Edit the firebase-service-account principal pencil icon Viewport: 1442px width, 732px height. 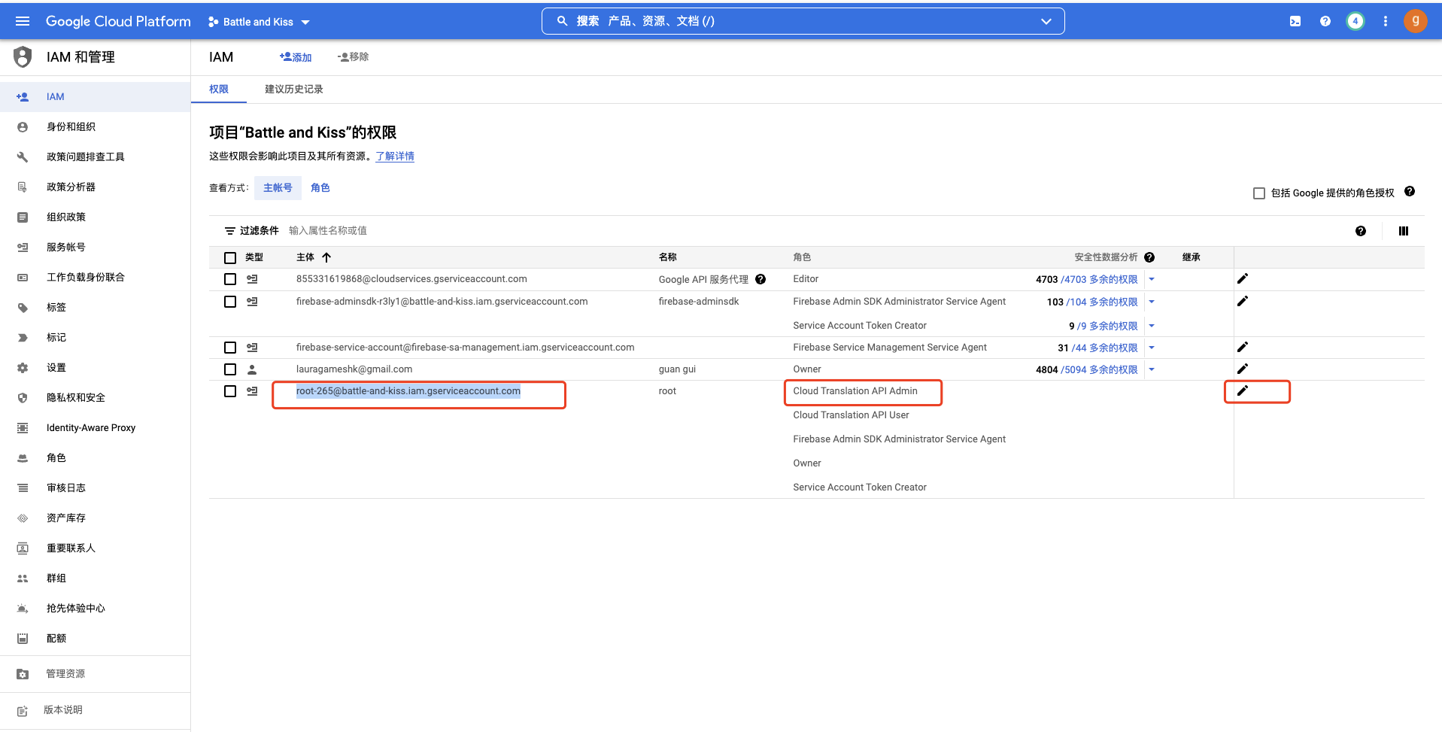click(x=1243, y=347)
